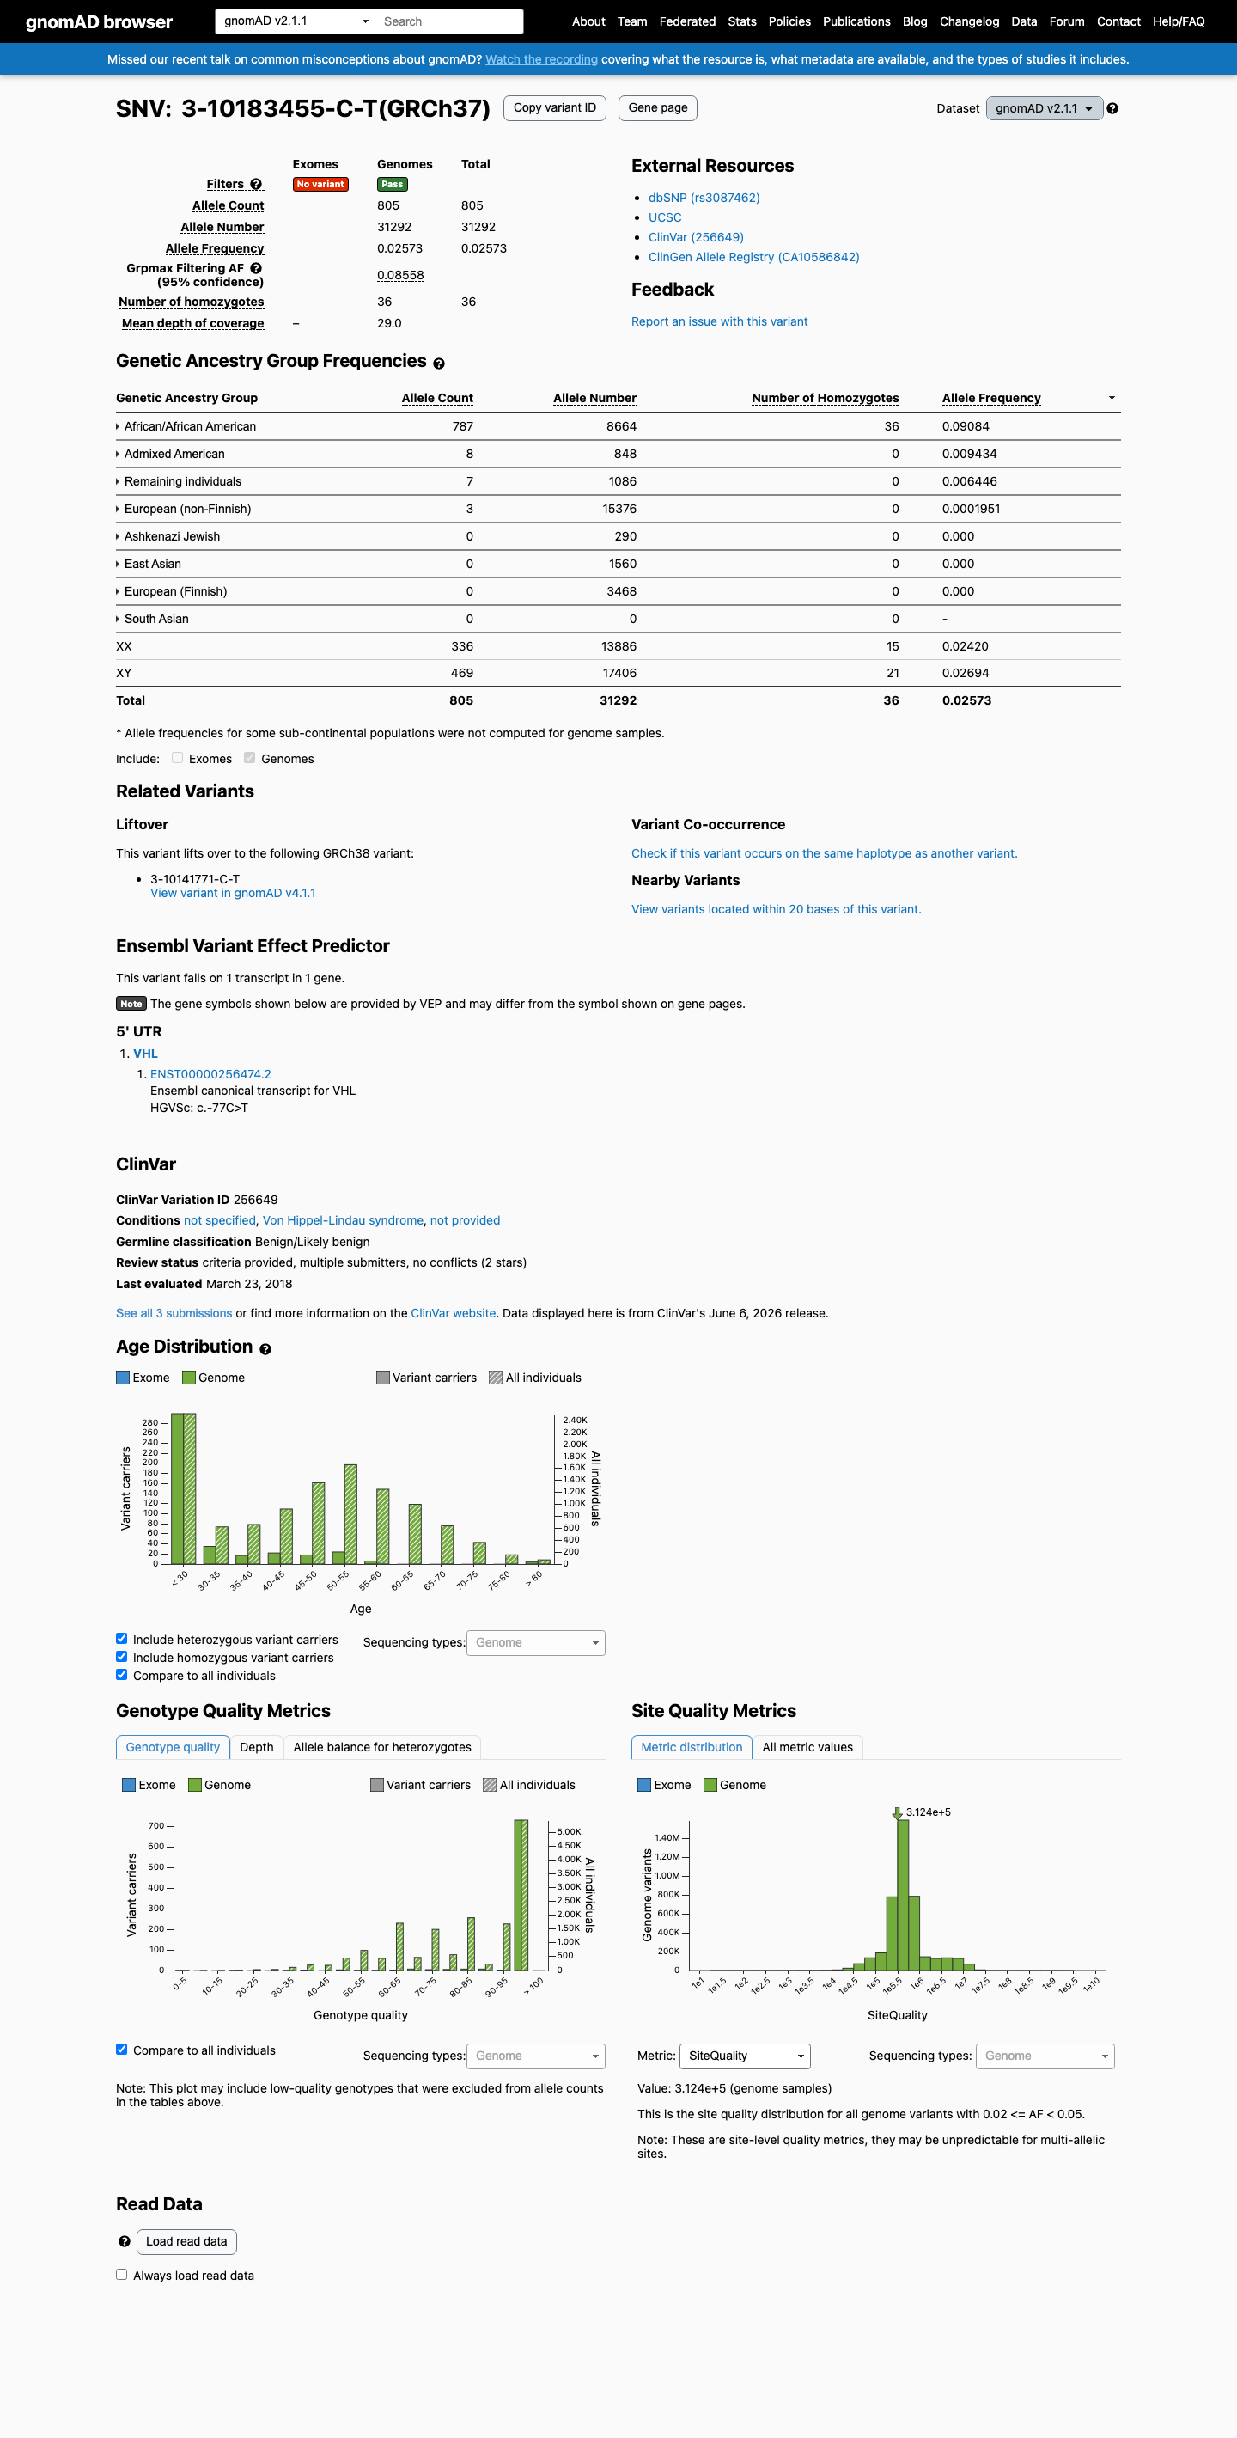
Task: Open the Publications menu item
Action: (x=856, y=21)
